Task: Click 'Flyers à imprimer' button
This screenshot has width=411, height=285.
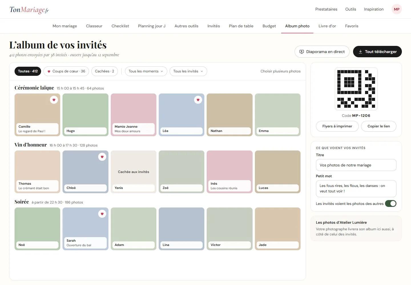Action: (x=337, y=126)
